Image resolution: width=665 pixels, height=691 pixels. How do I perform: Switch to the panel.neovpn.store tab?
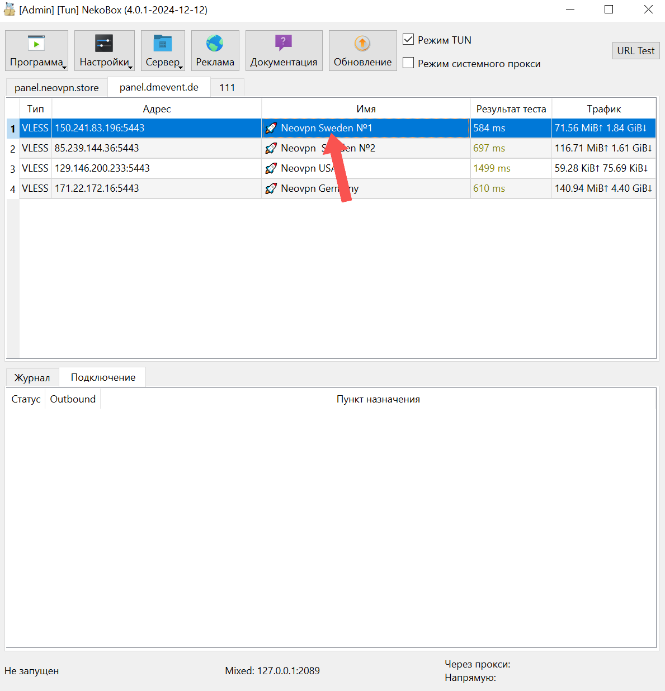(56, 88)
